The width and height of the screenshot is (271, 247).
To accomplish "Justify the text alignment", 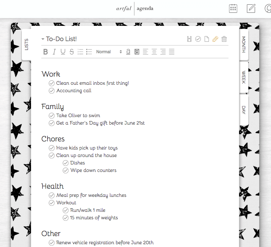I will click(172, 52).
